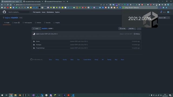Open the red YouTube bookmark icon
This screenshot has height=97, width=173.
point(8,8)
